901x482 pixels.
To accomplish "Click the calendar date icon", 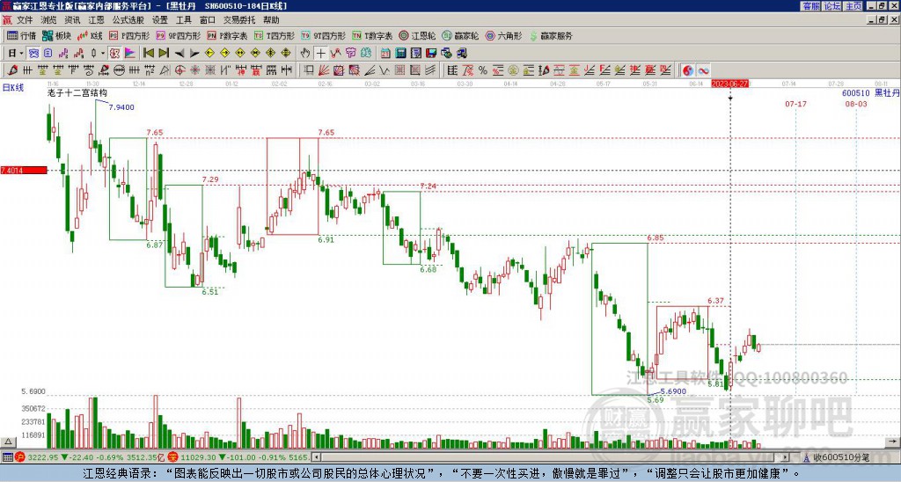I will [x=385, y=54].
